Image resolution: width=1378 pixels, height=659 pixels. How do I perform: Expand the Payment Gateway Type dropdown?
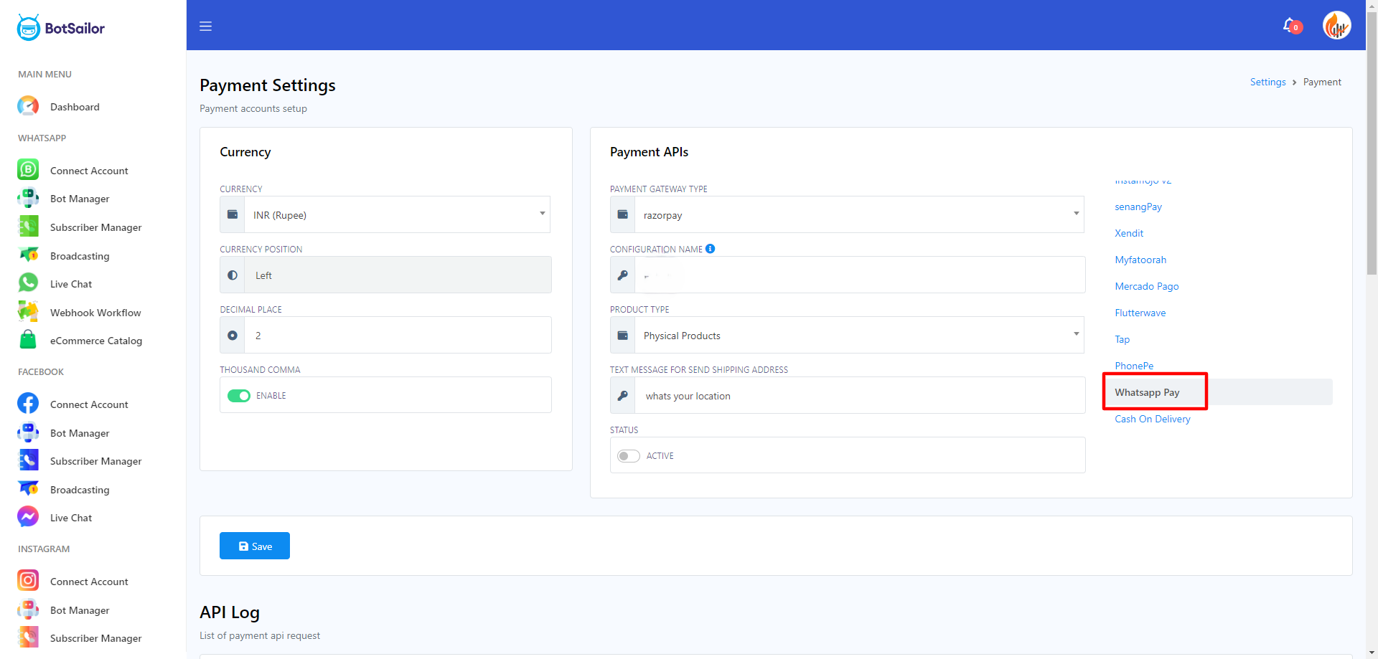tap(858, 214)
